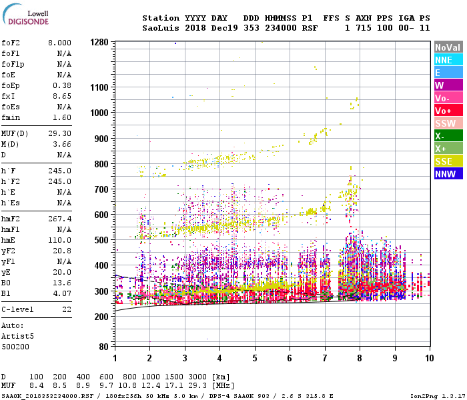Click the hmF2 value 267.4
The width and height of the screenshot is (467, 400).
point(59,219)
